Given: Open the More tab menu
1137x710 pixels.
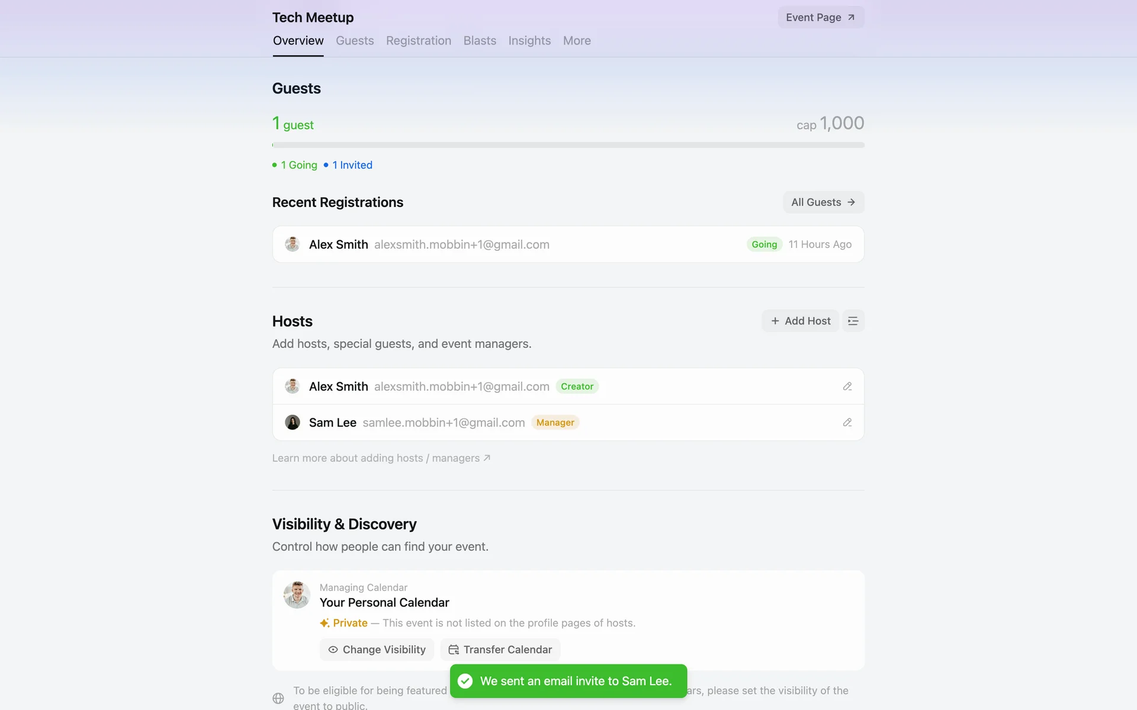Looking at the screenshot, I should tap(577, 41).
